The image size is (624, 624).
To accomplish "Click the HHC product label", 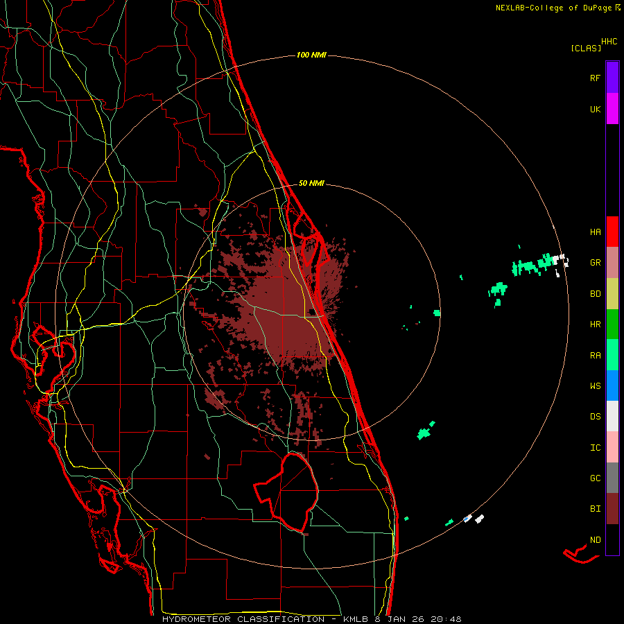I will [609, 42].
